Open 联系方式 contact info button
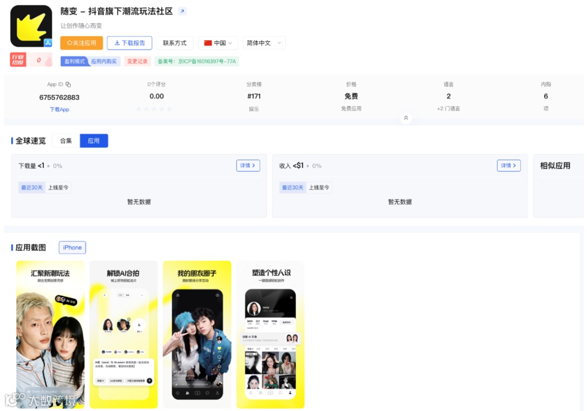 tap(174, 43)
